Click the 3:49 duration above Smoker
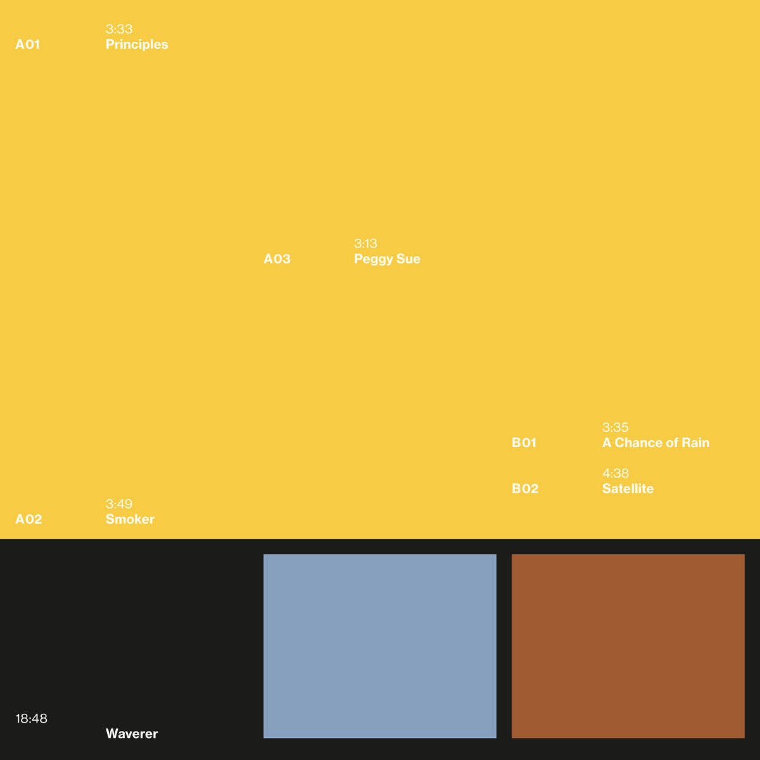760x760 pixels. pos(119,504)
